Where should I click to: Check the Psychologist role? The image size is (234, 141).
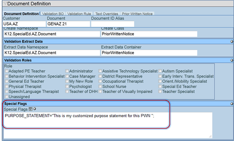coord(67,86)
